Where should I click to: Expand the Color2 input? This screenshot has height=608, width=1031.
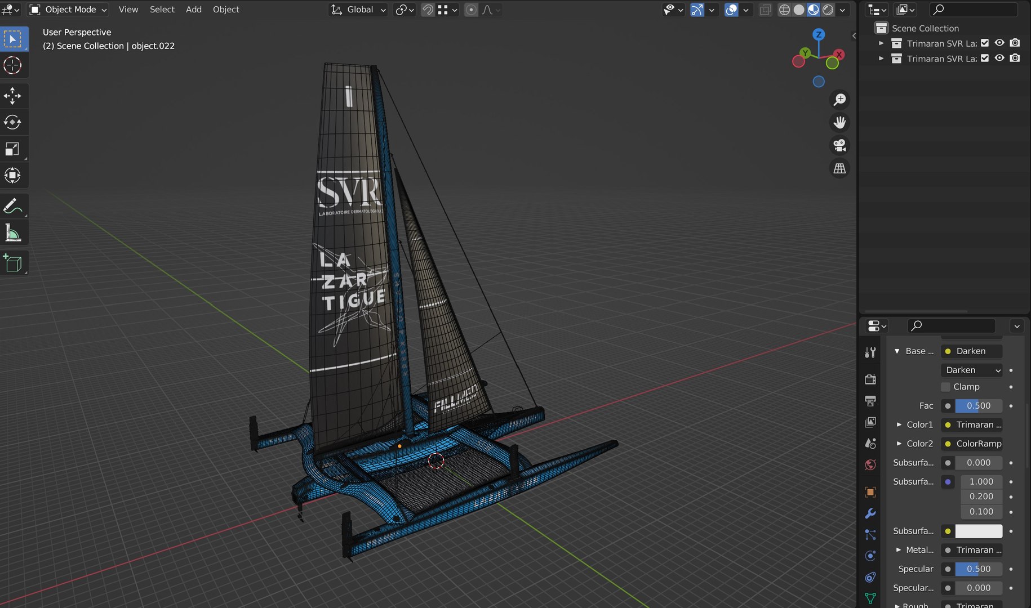coord(899,444)
